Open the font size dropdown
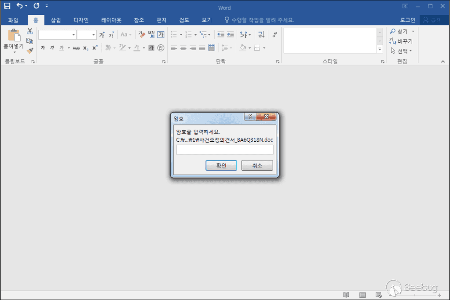The height and width of the screenshot is (300, 450). [94, 35]
